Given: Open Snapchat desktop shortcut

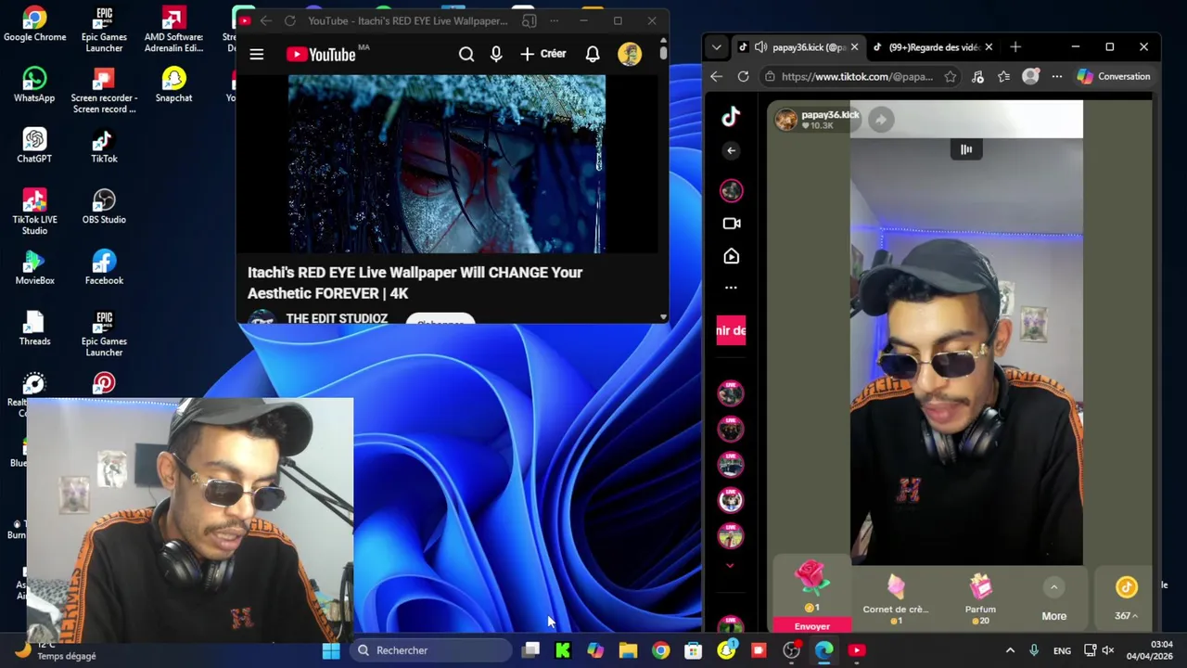Looking at the screenshot, I should click(173, 85).
